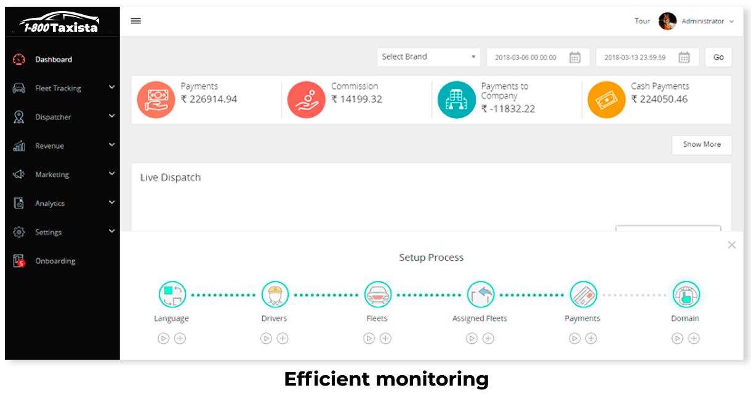Click the Revenue bar chart icon

19,146
